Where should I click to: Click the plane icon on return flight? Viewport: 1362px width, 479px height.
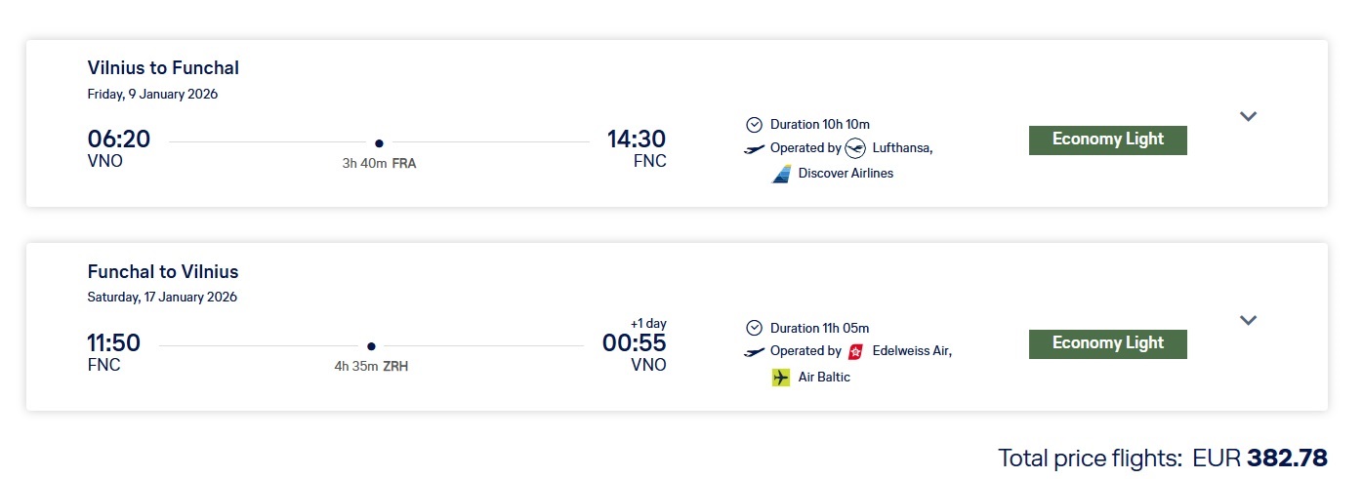coord(754,352)
